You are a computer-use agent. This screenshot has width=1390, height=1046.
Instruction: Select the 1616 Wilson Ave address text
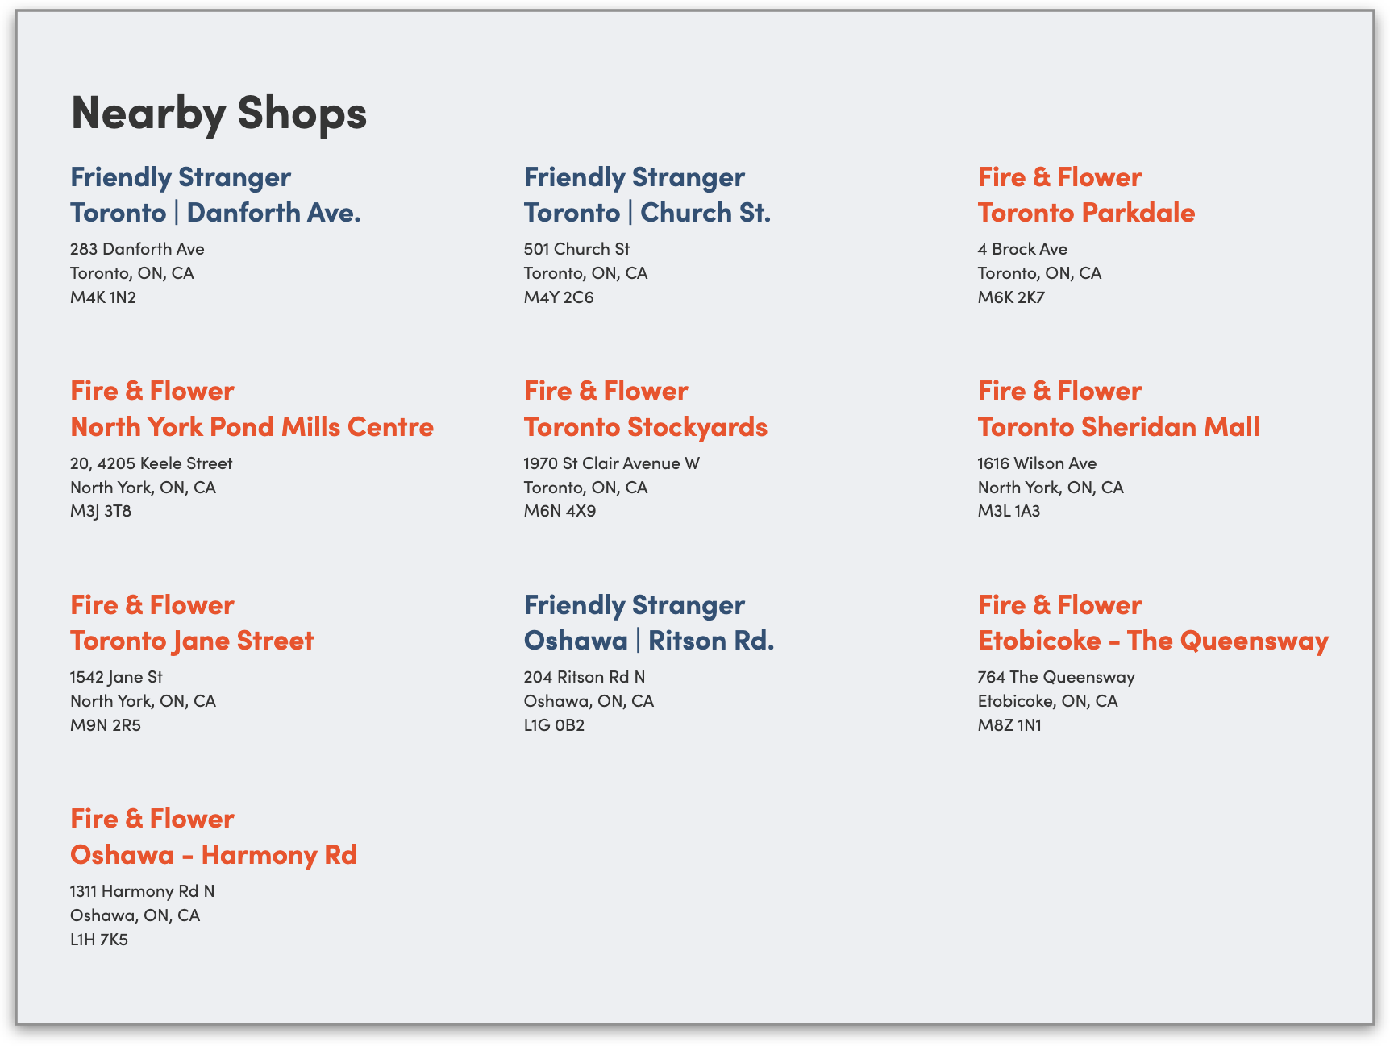1037,463
